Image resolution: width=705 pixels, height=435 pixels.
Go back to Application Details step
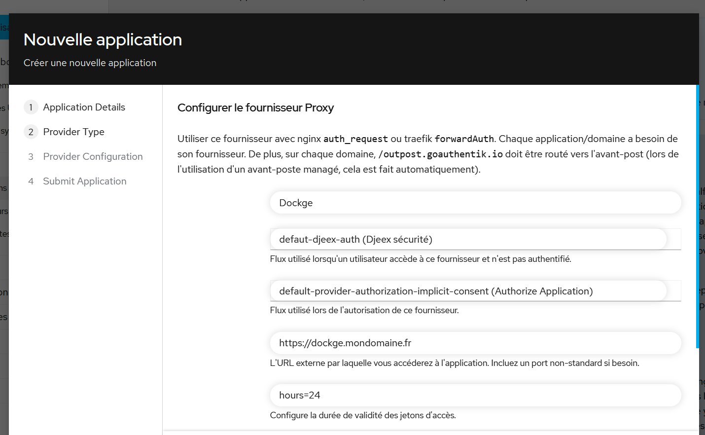tap(84, 107)
